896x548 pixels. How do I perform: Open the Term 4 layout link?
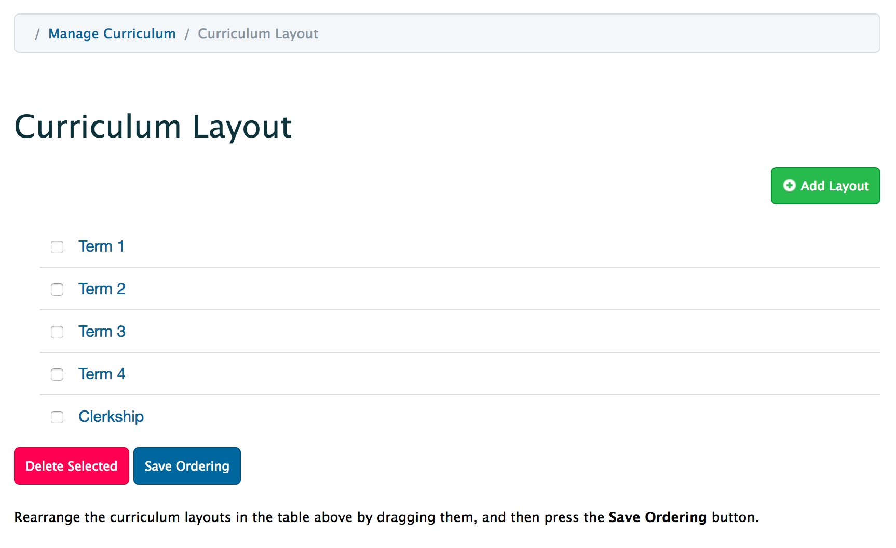pyautogui.click(x=102, y=374)
